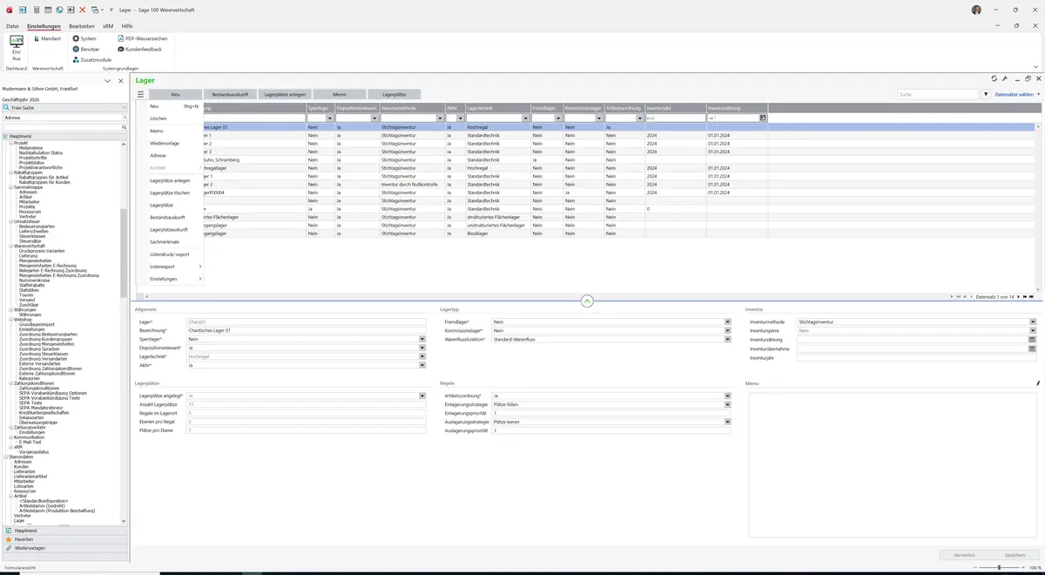Click the Verwerfen button
This screenshot has width=1045, height=575.
coord(964,555)
